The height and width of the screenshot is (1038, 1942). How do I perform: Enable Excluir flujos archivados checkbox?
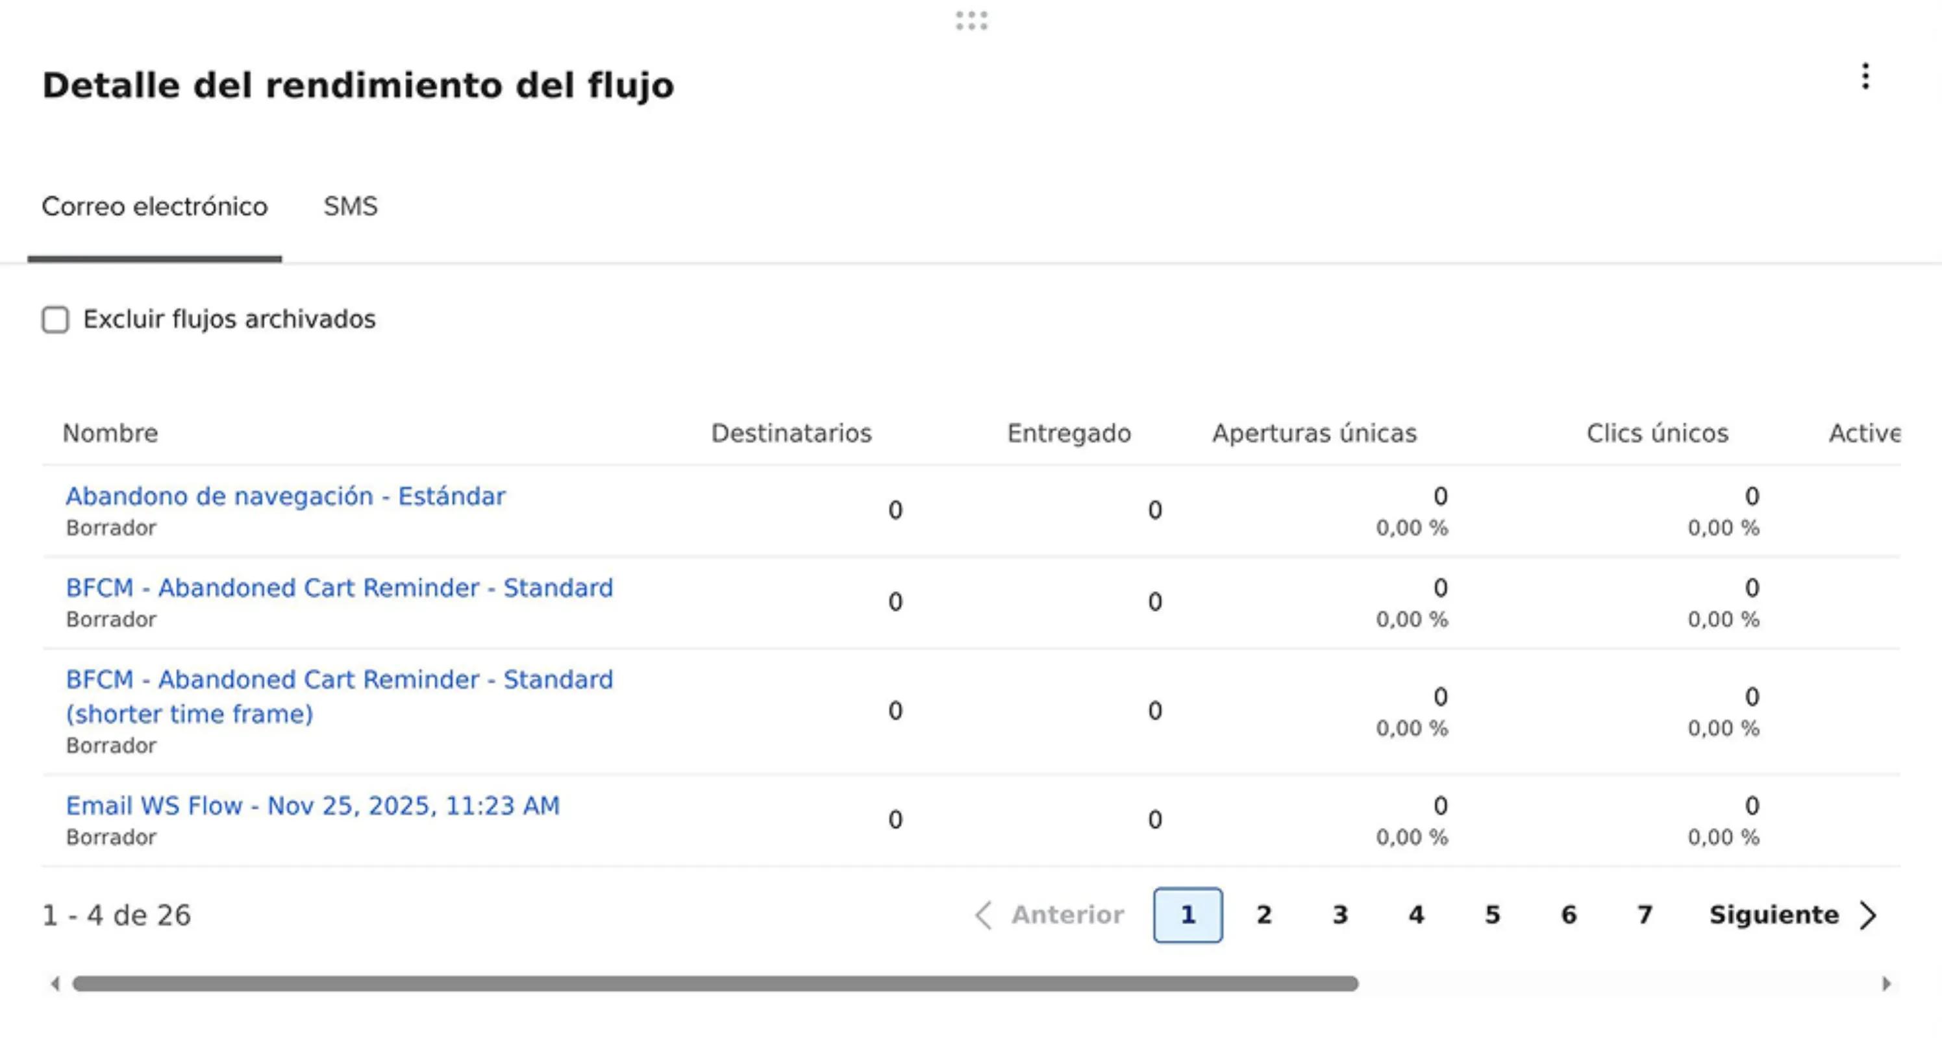[55, 319]
